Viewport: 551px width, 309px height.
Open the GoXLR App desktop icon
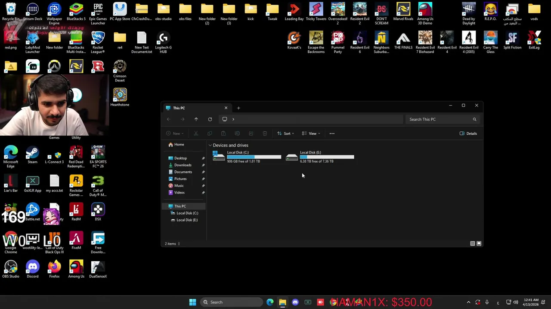pos(32,184)
